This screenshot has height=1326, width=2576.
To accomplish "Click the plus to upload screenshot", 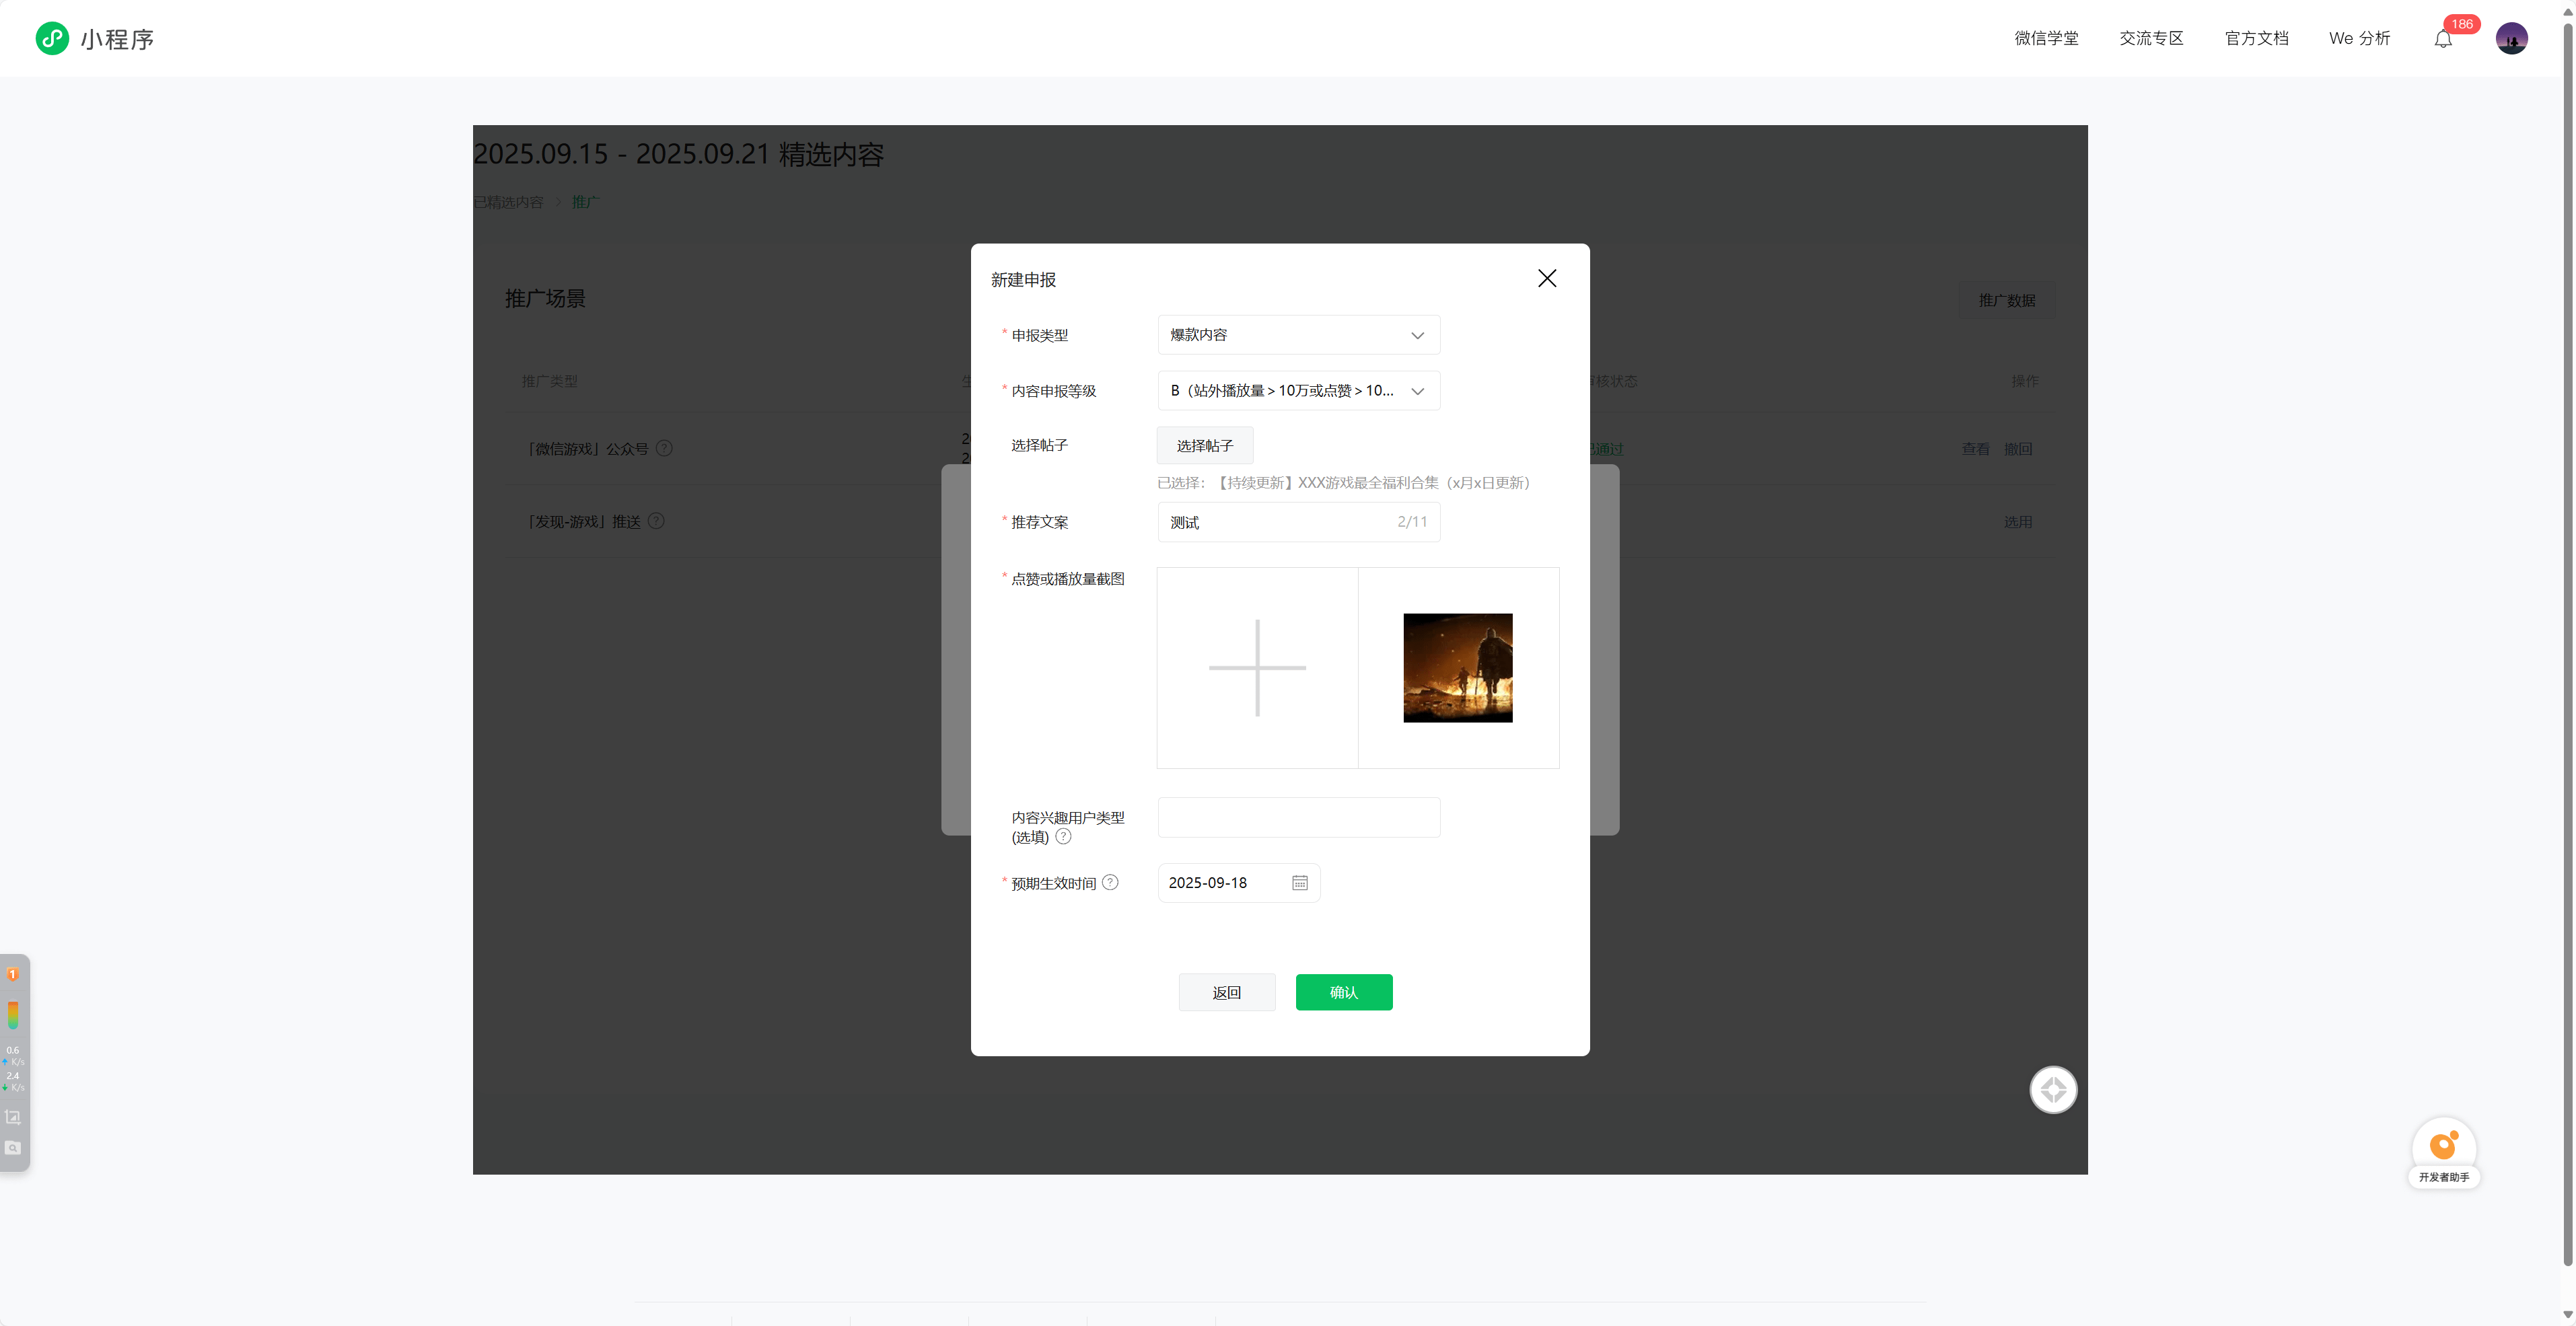I will (x=1257, y=668).
